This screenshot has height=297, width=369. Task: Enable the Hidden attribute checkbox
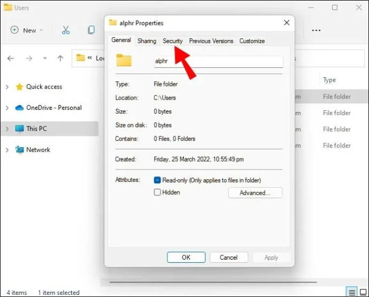tap(157, 192)
